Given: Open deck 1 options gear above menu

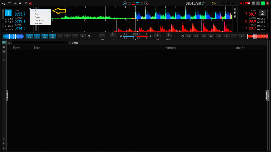Looking at the screenshot, I should tap(30, 9).
